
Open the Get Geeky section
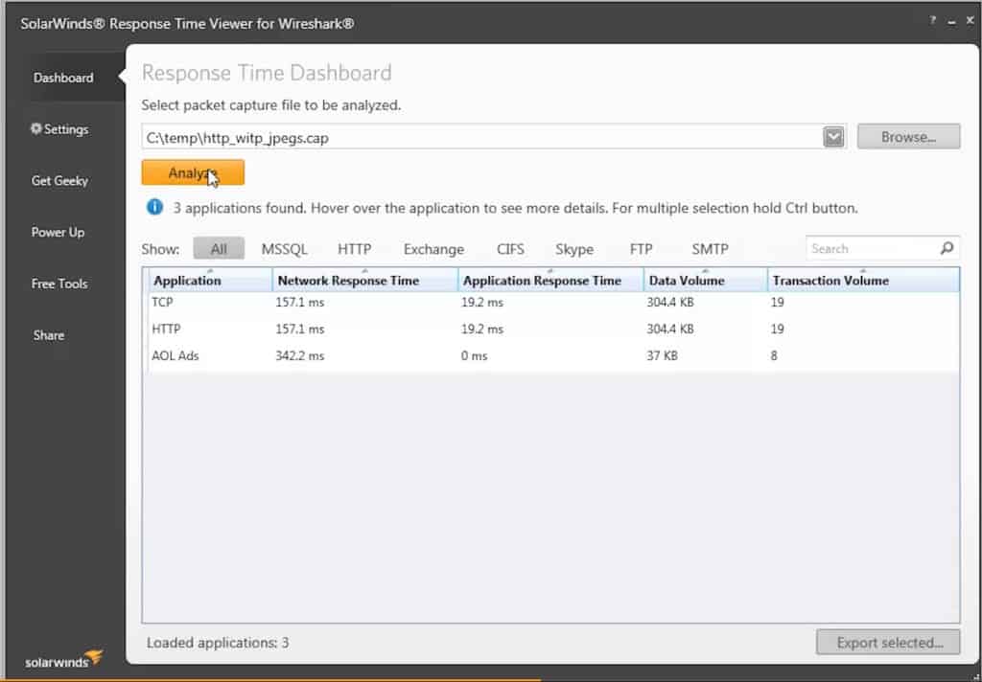(x=59, y=181)
